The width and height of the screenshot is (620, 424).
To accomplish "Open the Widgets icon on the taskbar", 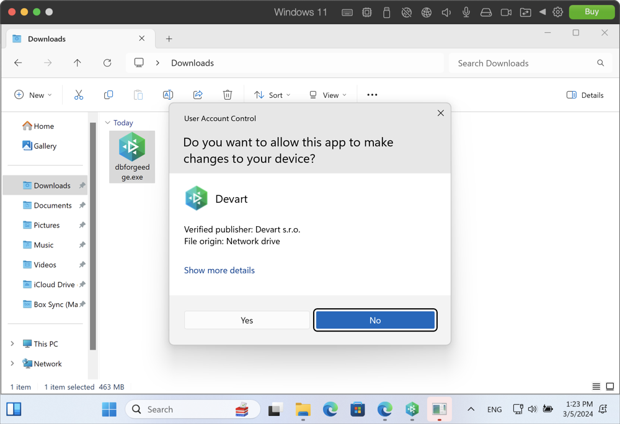I will [14, 409].
